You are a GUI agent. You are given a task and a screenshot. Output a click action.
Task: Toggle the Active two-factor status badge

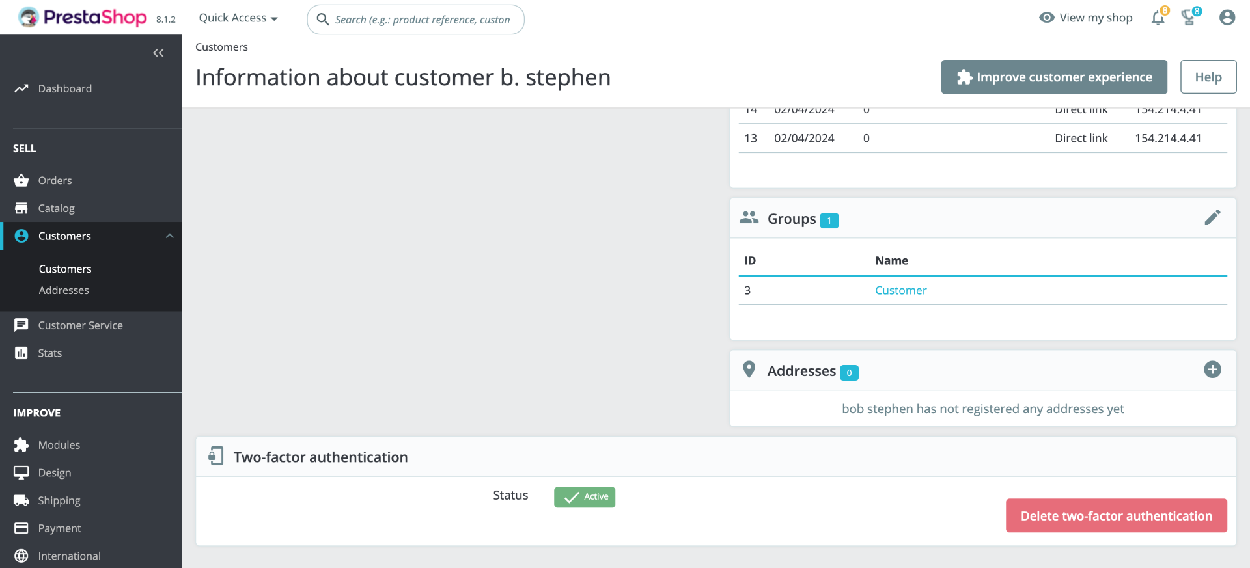pyautogui.click(x=585, y=497)
